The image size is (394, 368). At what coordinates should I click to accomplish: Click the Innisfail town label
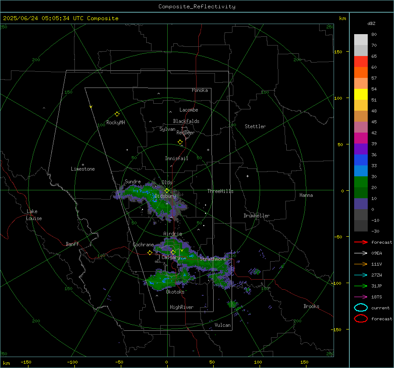[176, 158]
